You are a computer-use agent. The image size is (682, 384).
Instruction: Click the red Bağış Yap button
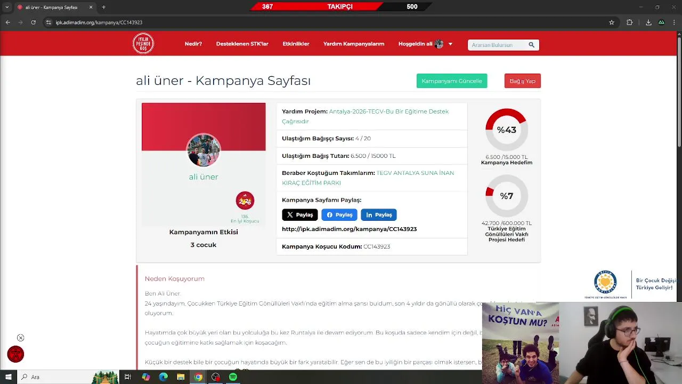point(522,81)
